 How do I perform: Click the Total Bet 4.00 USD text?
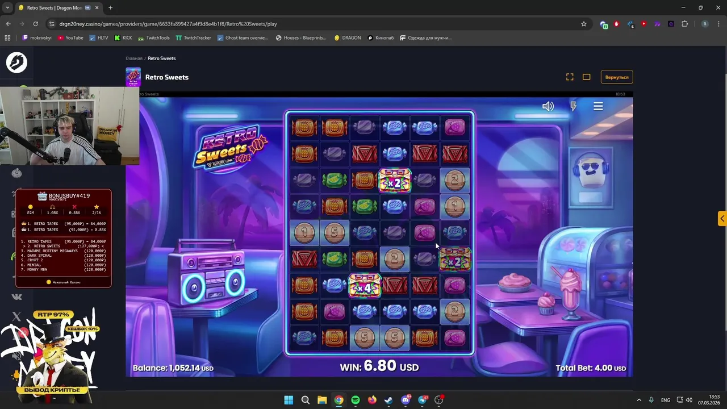(x=591, y=368)
